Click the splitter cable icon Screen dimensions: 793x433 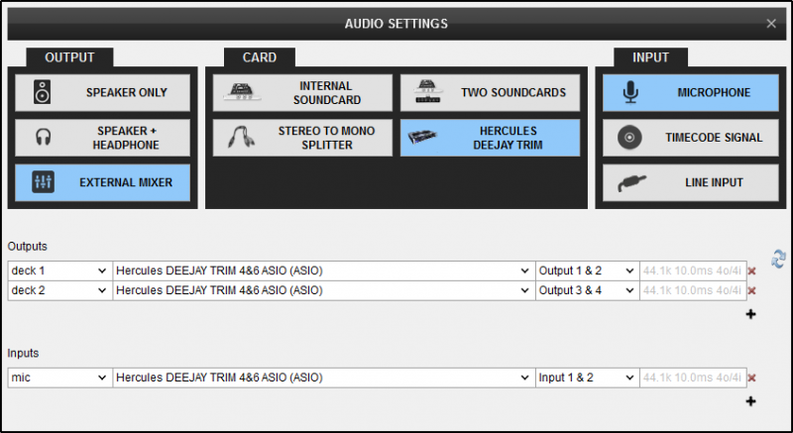pos(241,137)
